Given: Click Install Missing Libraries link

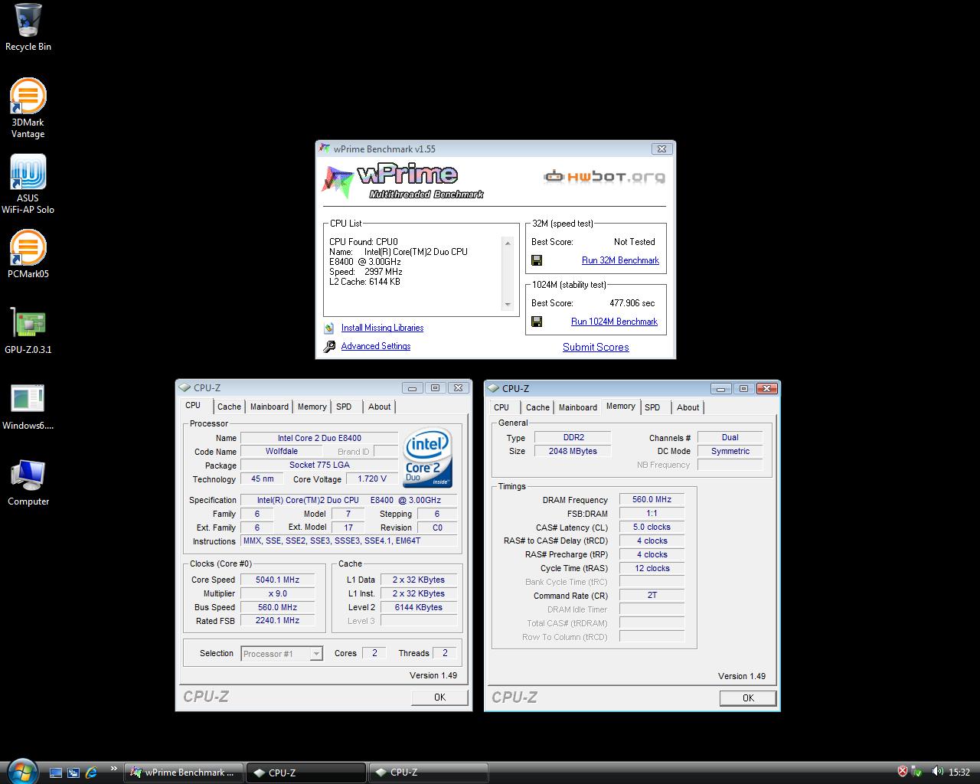Looking at the screenshot, I should [x=382, y=328].
